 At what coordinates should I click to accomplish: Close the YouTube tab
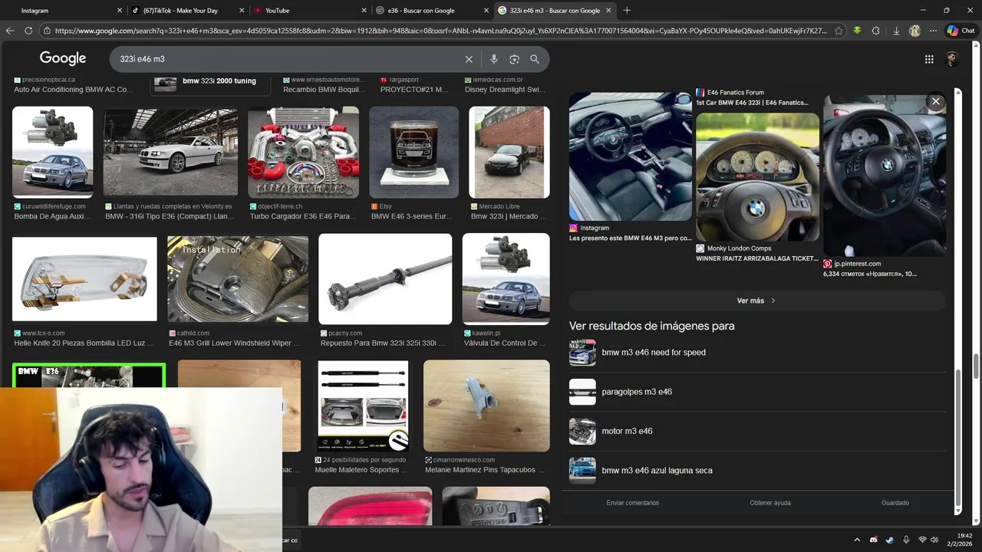(364, 11)
